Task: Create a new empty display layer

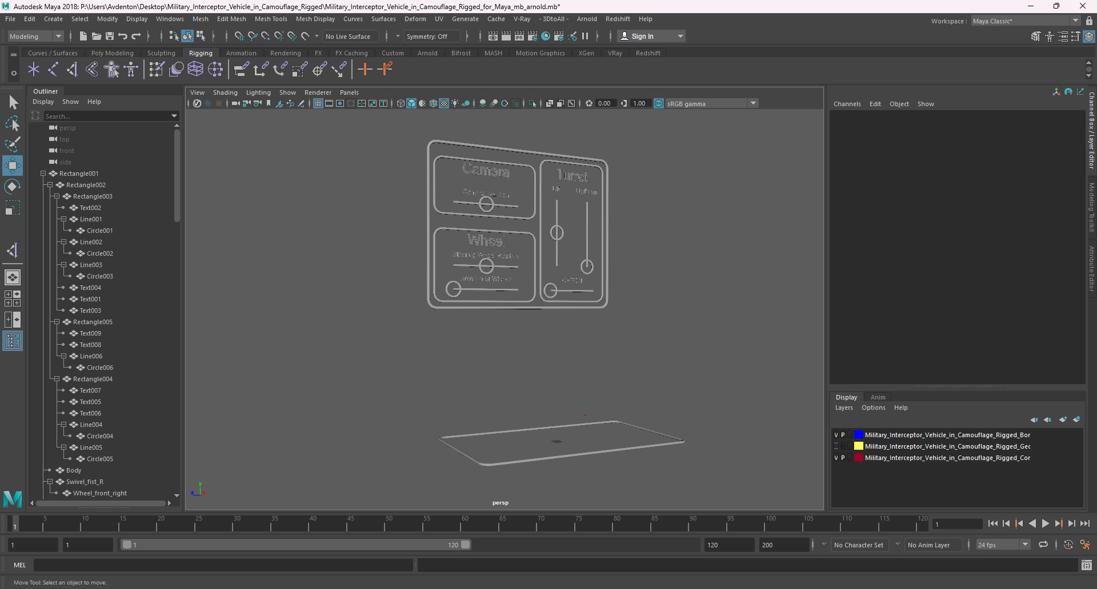Action: coord(1063,419)
